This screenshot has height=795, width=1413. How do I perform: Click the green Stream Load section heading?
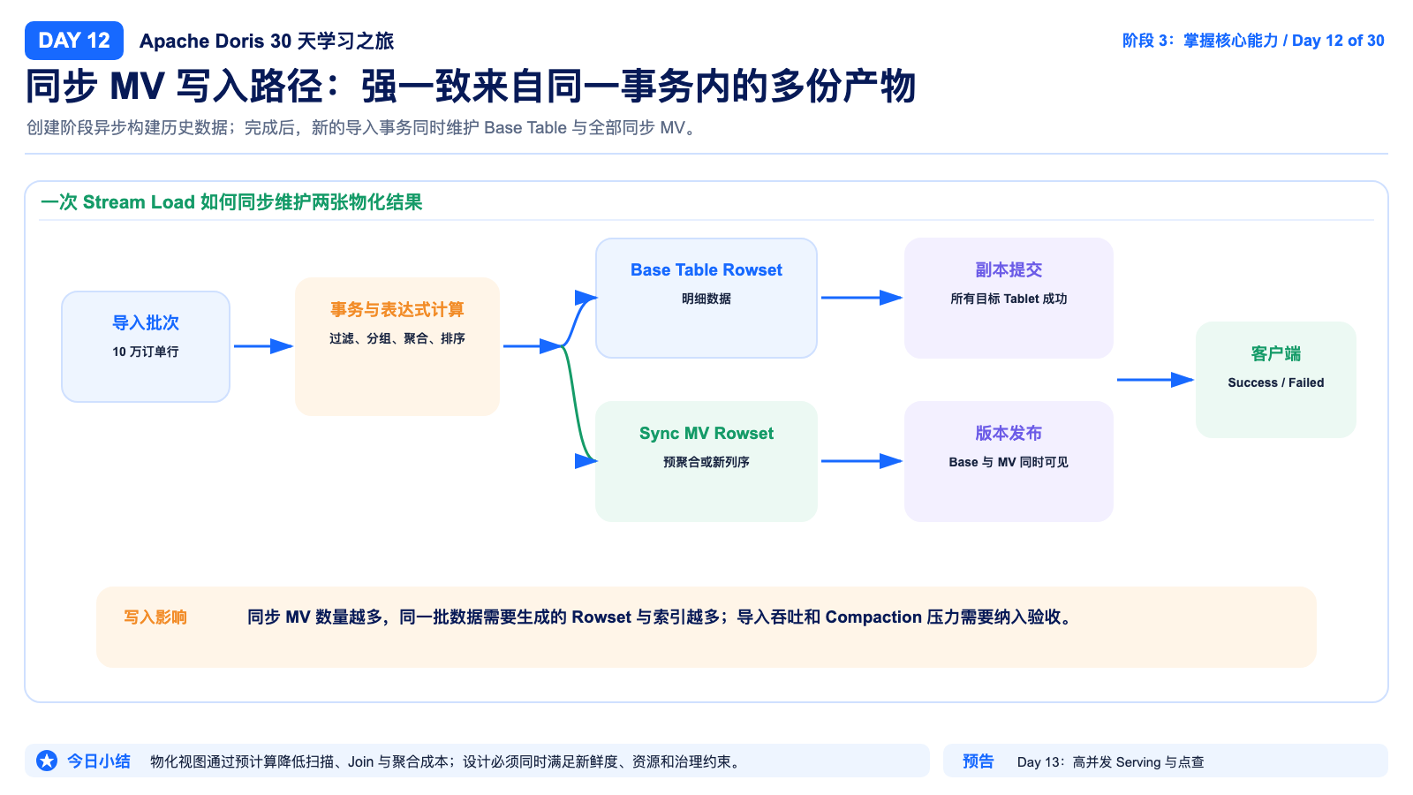click(231, 202)
